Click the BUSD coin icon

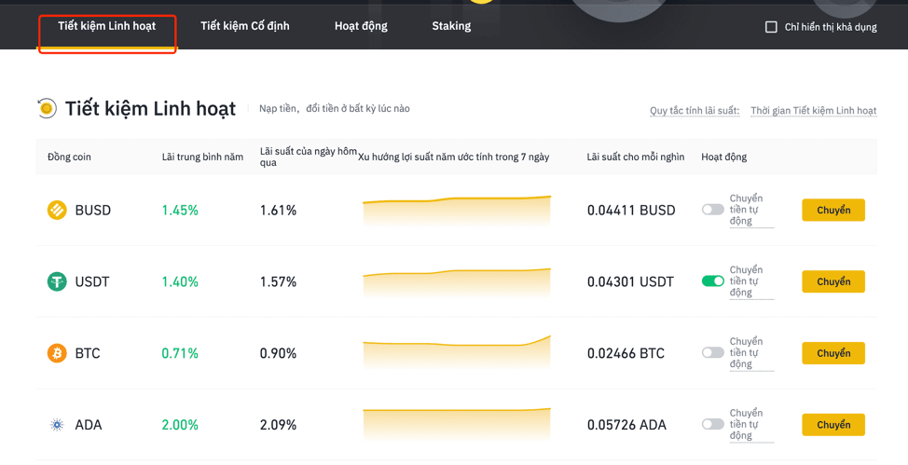[x=57, y=210]
